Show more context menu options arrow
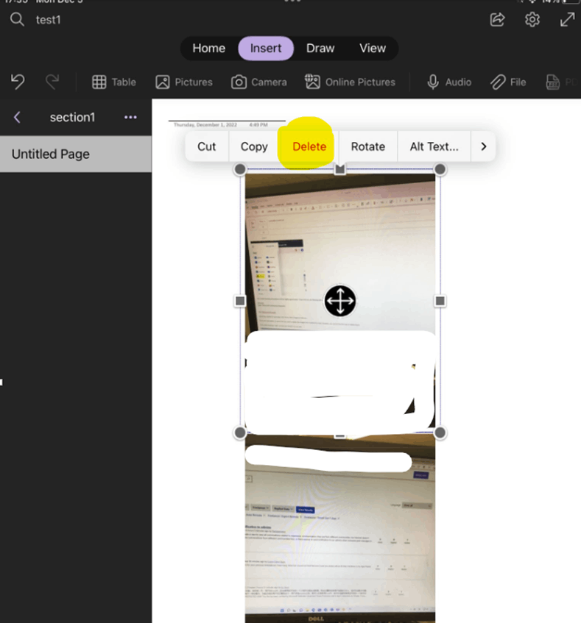Image resolution: width=581 pixels, height=623 pixels. [x=484, y=146]
